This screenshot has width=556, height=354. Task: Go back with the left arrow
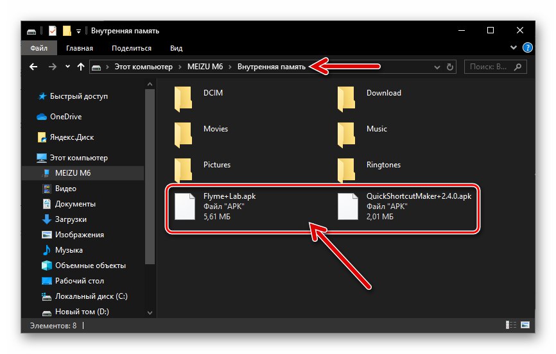(x=33, y=67)
